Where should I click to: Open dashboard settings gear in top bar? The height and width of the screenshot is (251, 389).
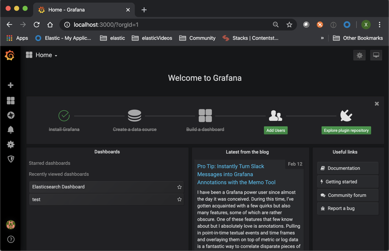(x=359, y=55)
